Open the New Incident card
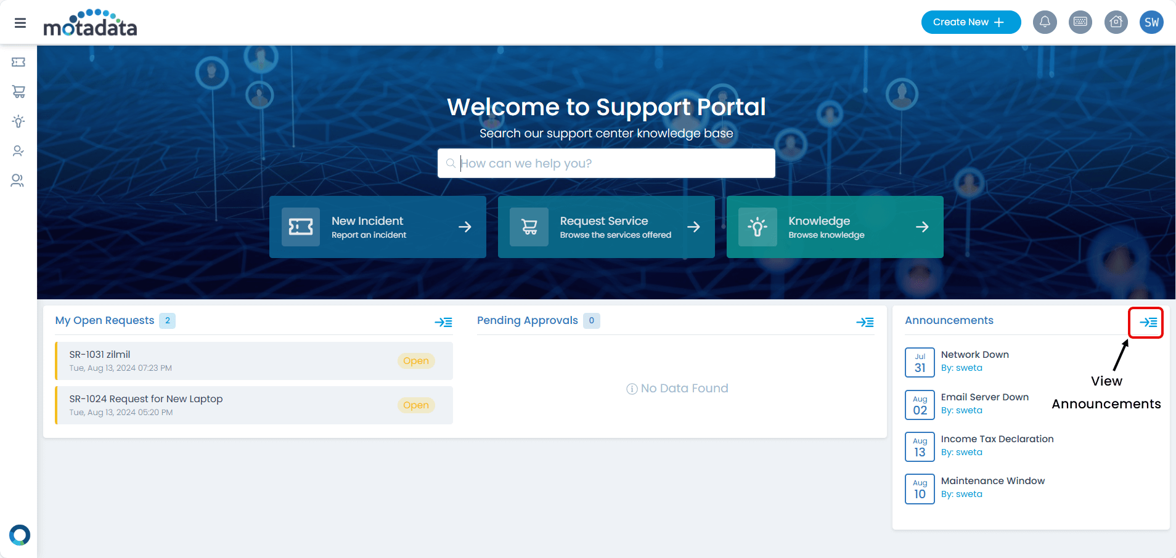Screen dimensions: 1176x558 (377, 227)
